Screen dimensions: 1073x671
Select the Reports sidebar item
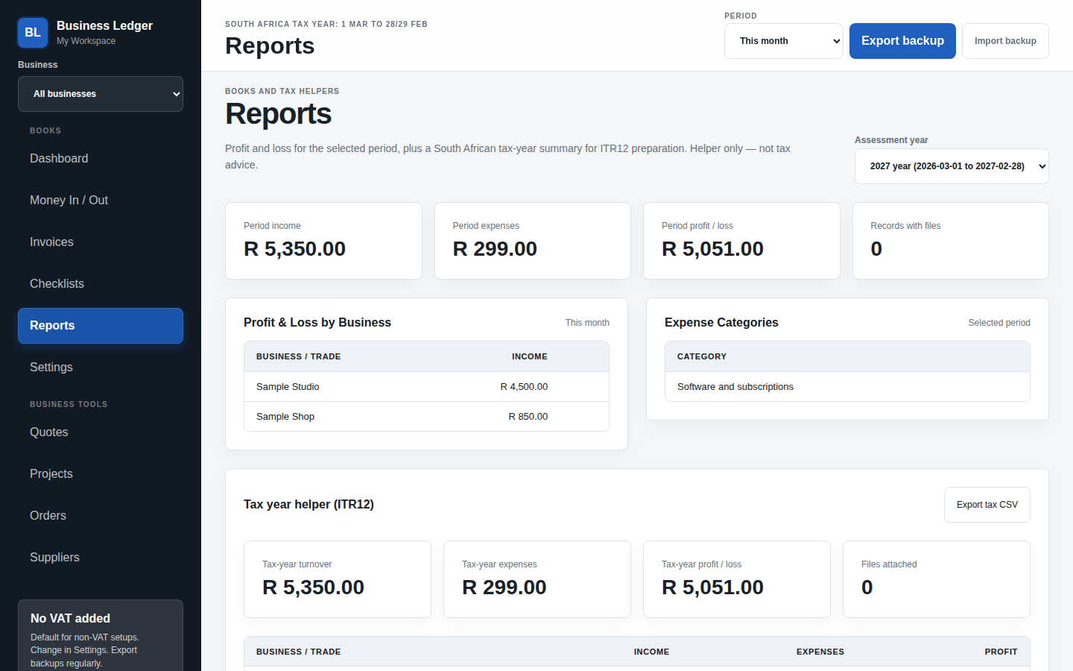(101, 326)
